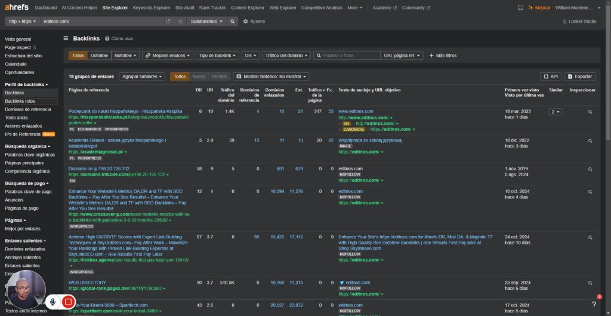Inspect the WEB DIRECTORY row magnifier
This screenshot has height=316, width=611.
[590, 283]
